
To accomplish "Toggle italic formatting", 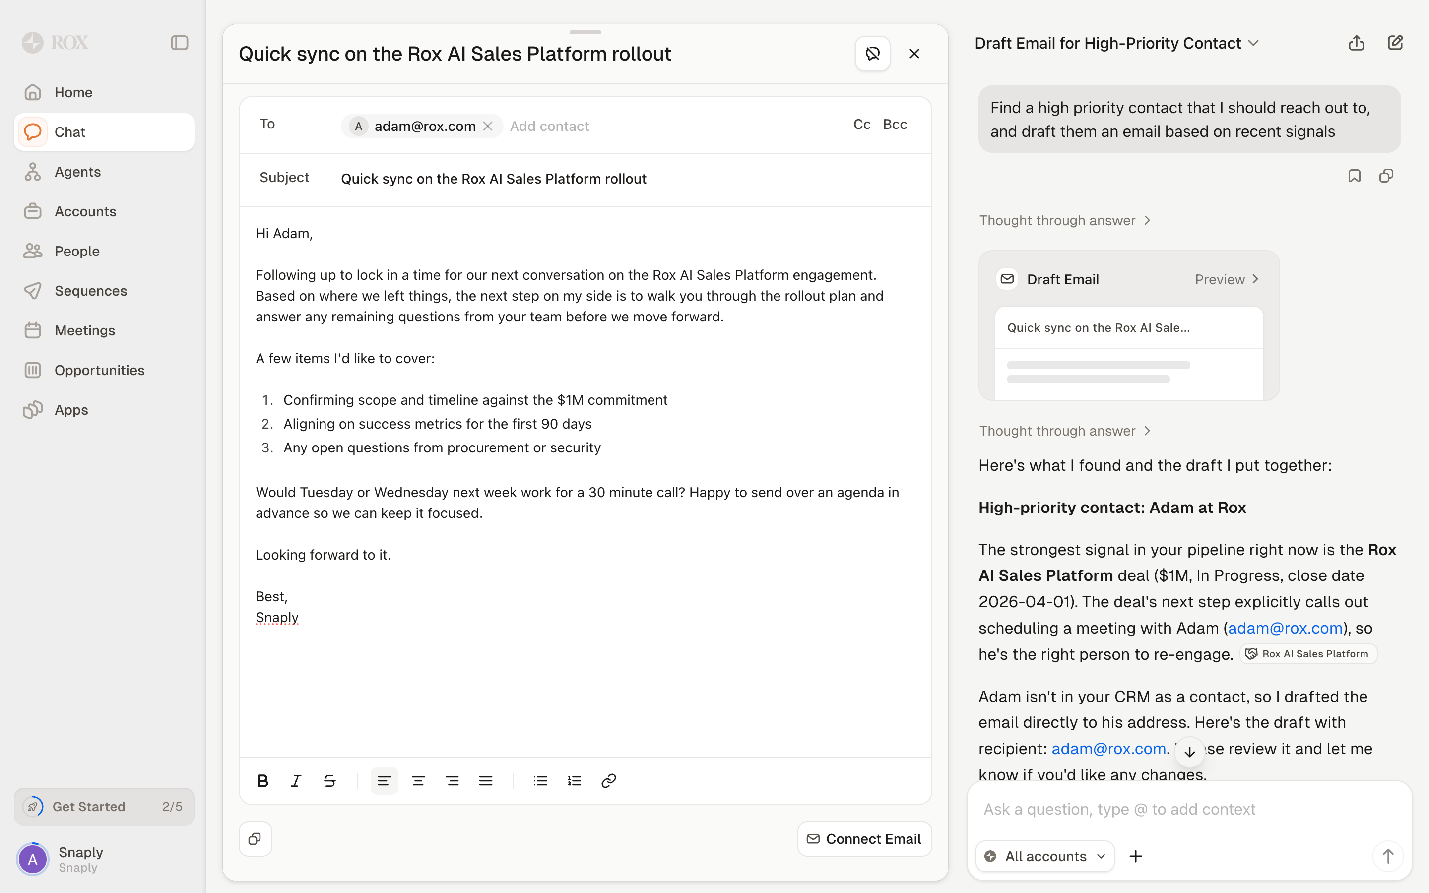I will click(296, 781).
